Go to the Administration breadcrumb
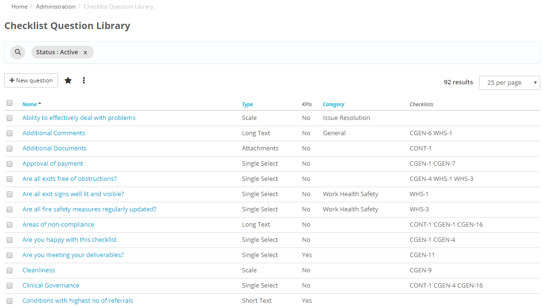This screenshot has width=543, height=308. 56,6
